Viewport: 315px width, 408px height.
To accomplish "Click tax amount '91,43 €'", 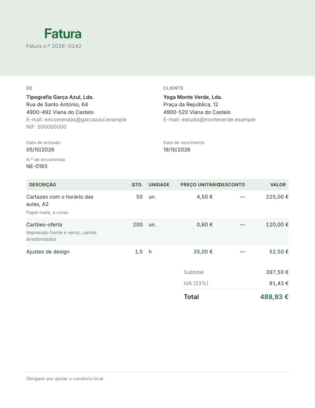I will click(x=279, y=283).
